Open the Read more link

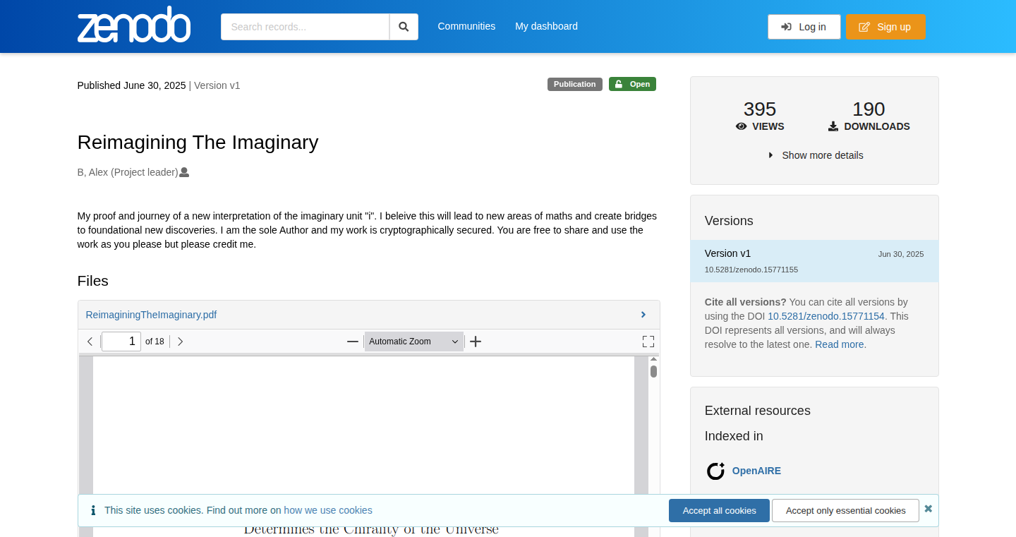pos(840,344)
